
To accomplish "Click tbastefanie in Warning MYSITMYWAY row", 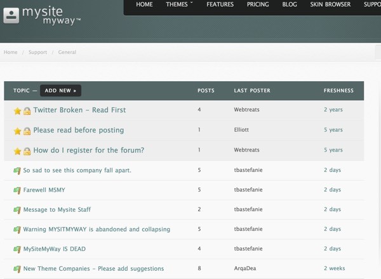I will (248, 229).
